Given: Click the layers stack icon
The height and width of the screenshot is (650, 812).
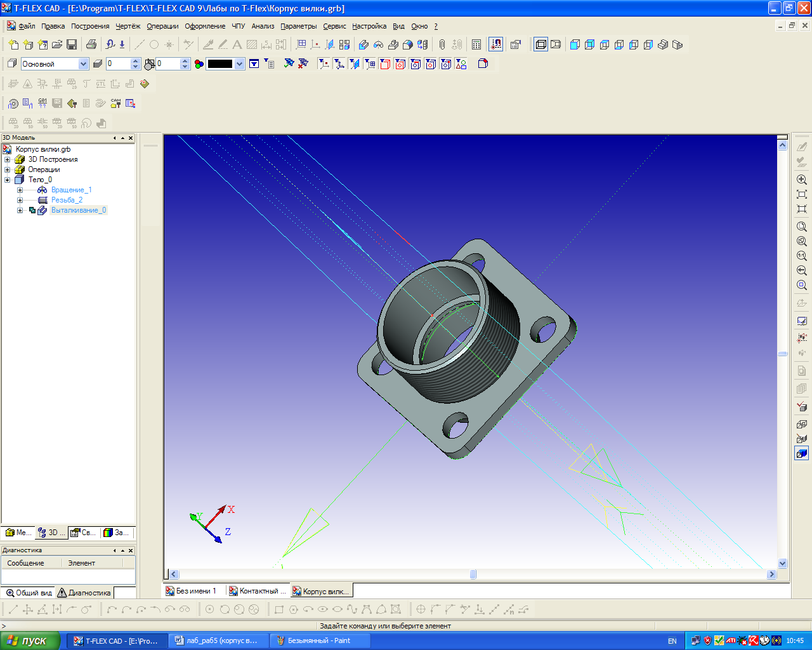Looking at the screenshot, I should (98, 63).
